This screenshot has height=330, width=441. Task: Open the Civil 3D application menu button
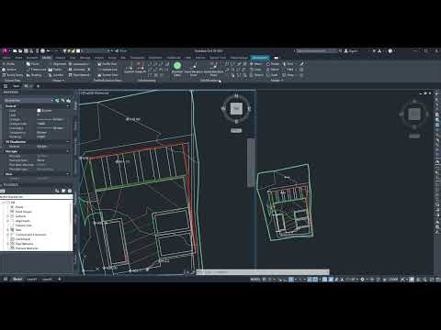tap(5, 50)
